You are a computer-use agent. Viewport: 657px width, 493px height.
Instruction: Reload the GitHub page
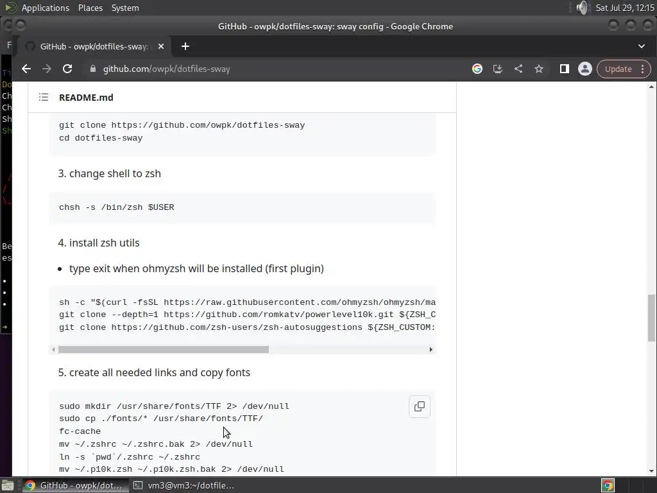point(67,69)
